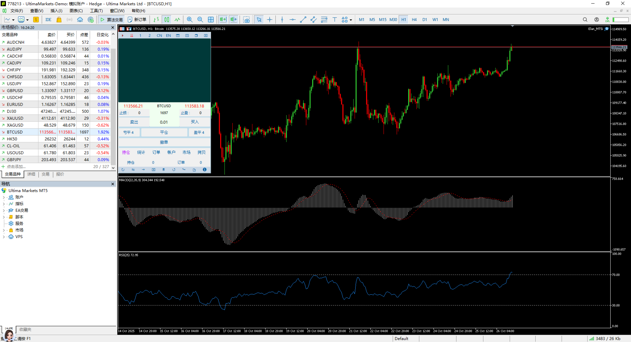631x342 pixels.
Task: Draw a vertical line on chart
Action: pos(282,20)
